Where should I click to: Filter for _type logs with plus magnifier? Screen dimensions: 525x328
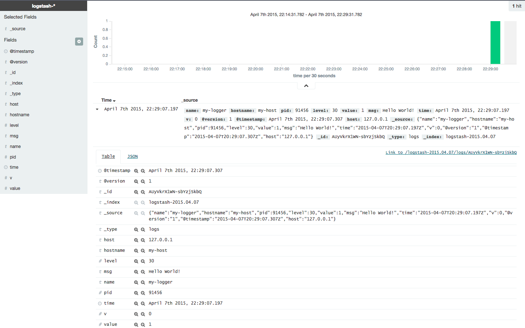136,230
